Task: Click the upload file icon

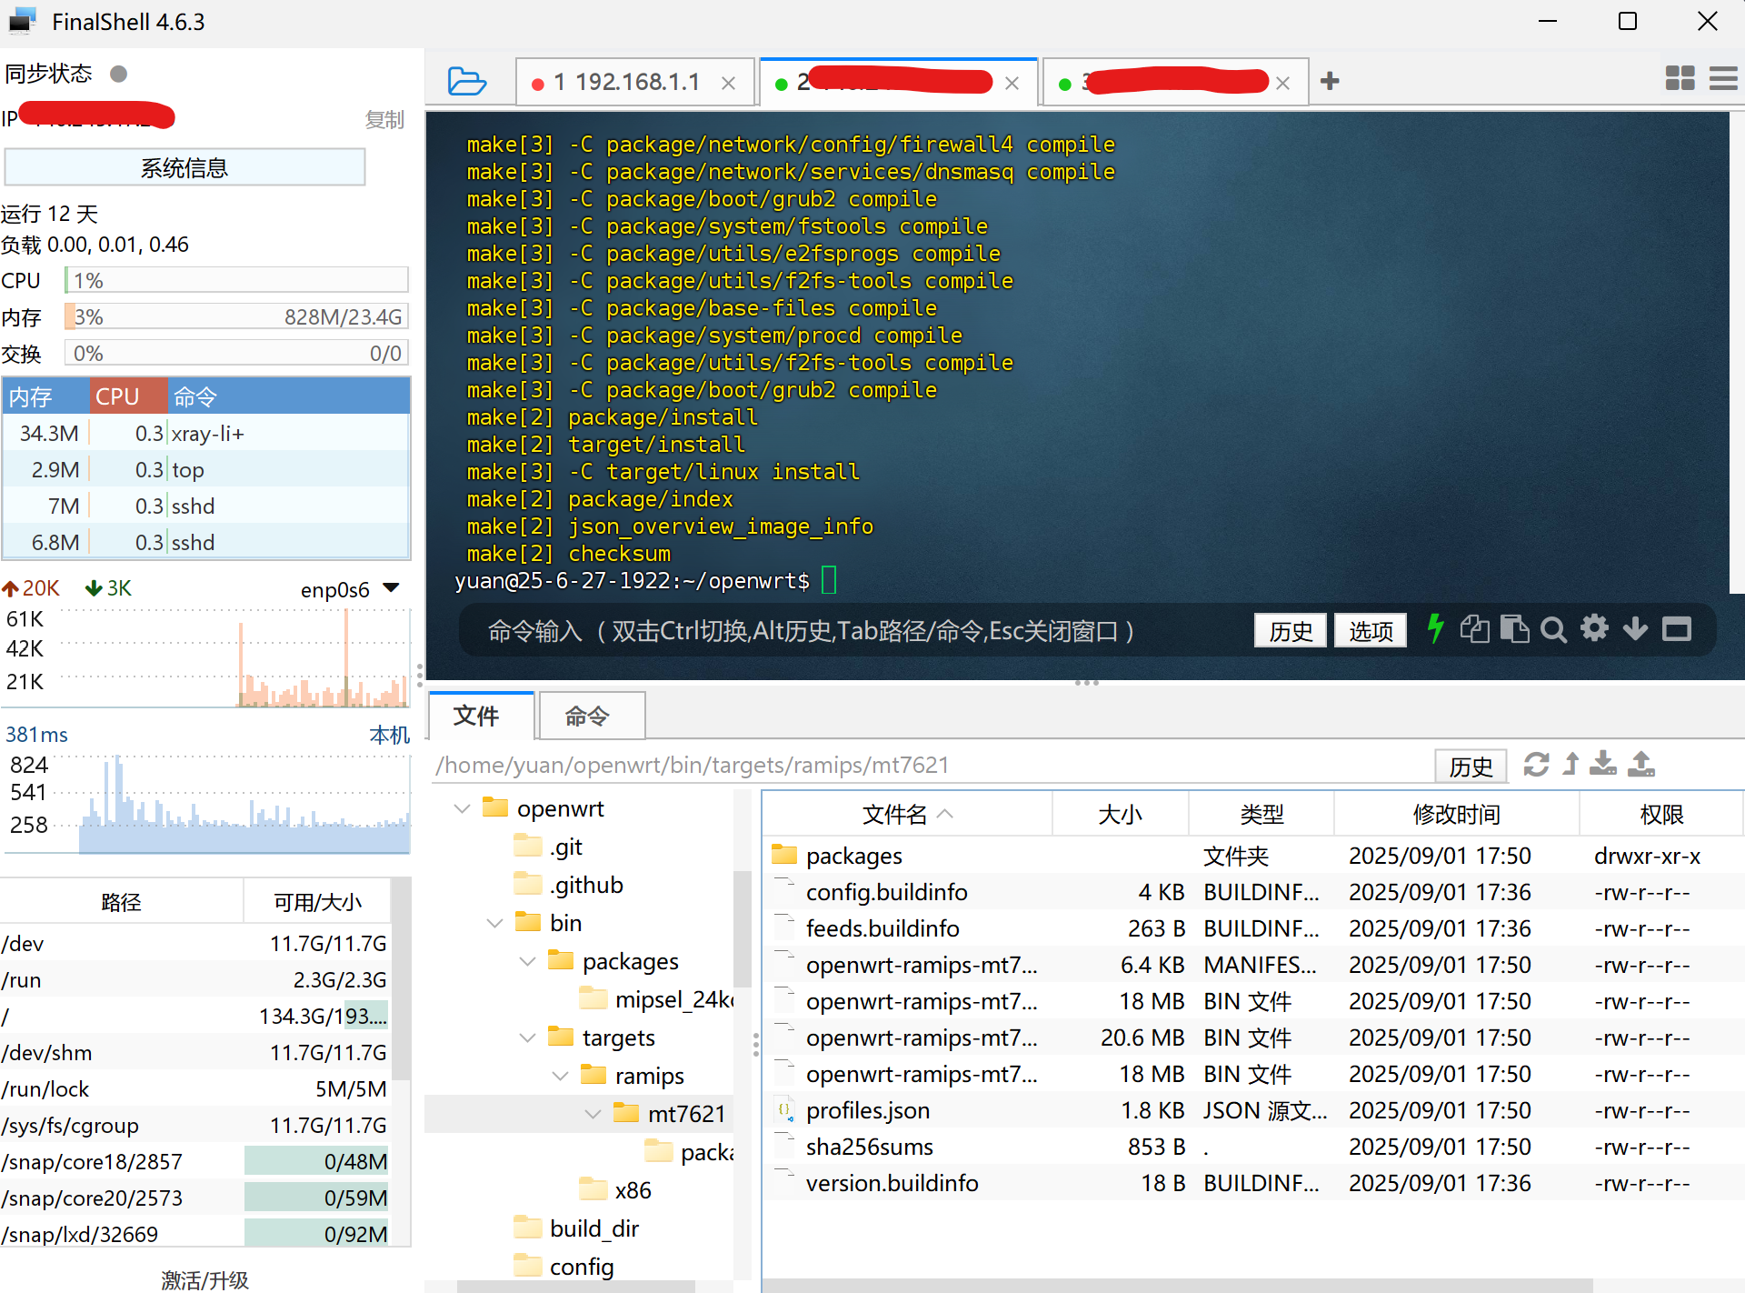Action: tap(1640, 765)
